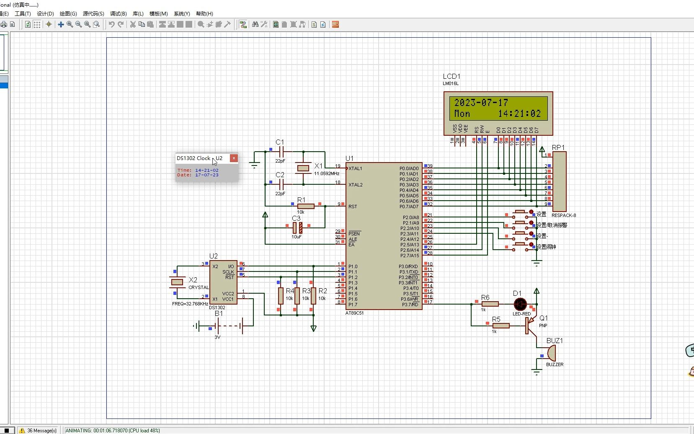Toggle the wire auto-router icon

coord(243,24)
